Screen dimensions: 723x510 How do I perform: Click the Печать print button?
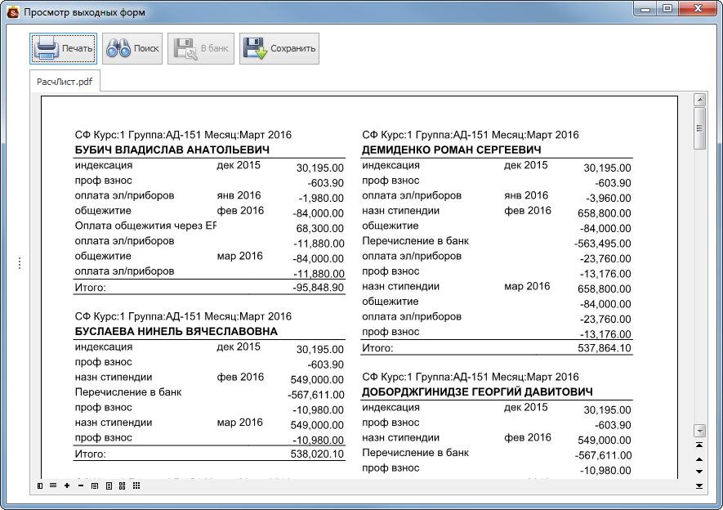point(63,48)
